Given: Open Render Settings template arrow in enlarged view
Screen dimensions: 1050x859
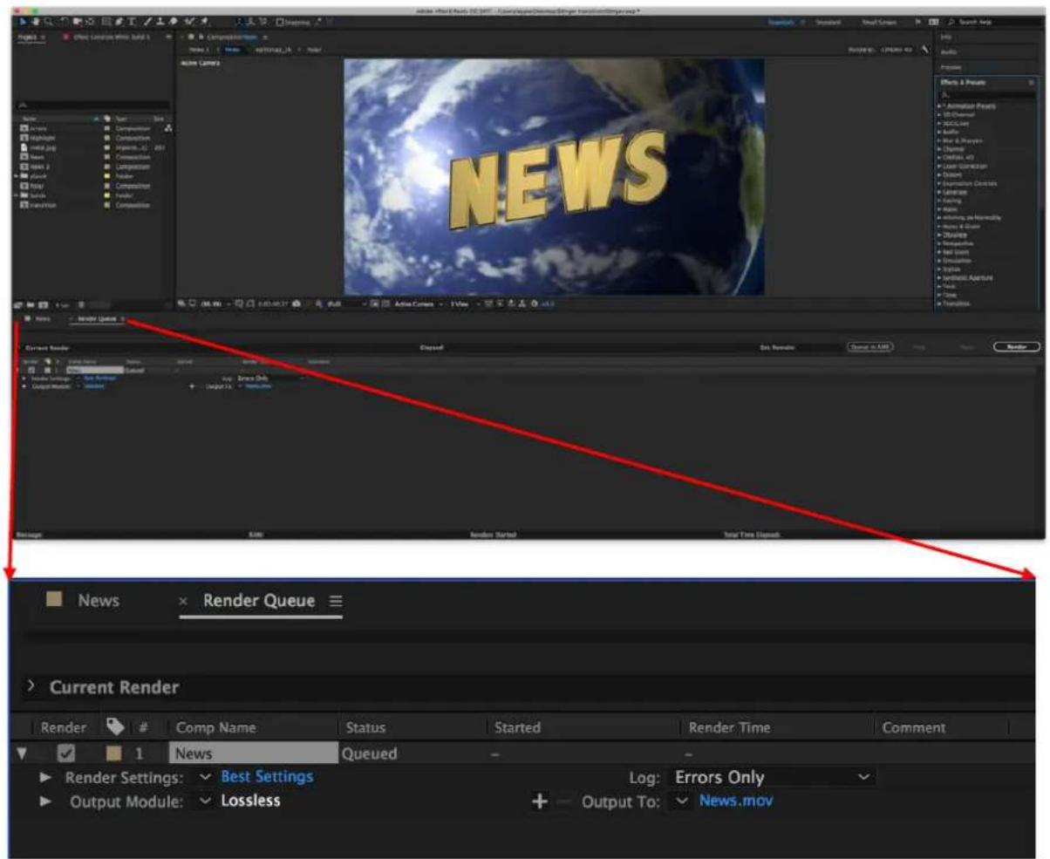Looking at the screenshot, I should pyautogui.click(x=205, y=777).
